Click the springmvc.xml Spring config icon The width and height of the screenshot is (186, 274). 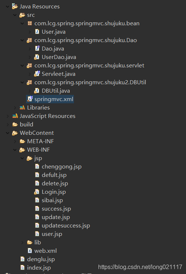[x=30, y=99]
